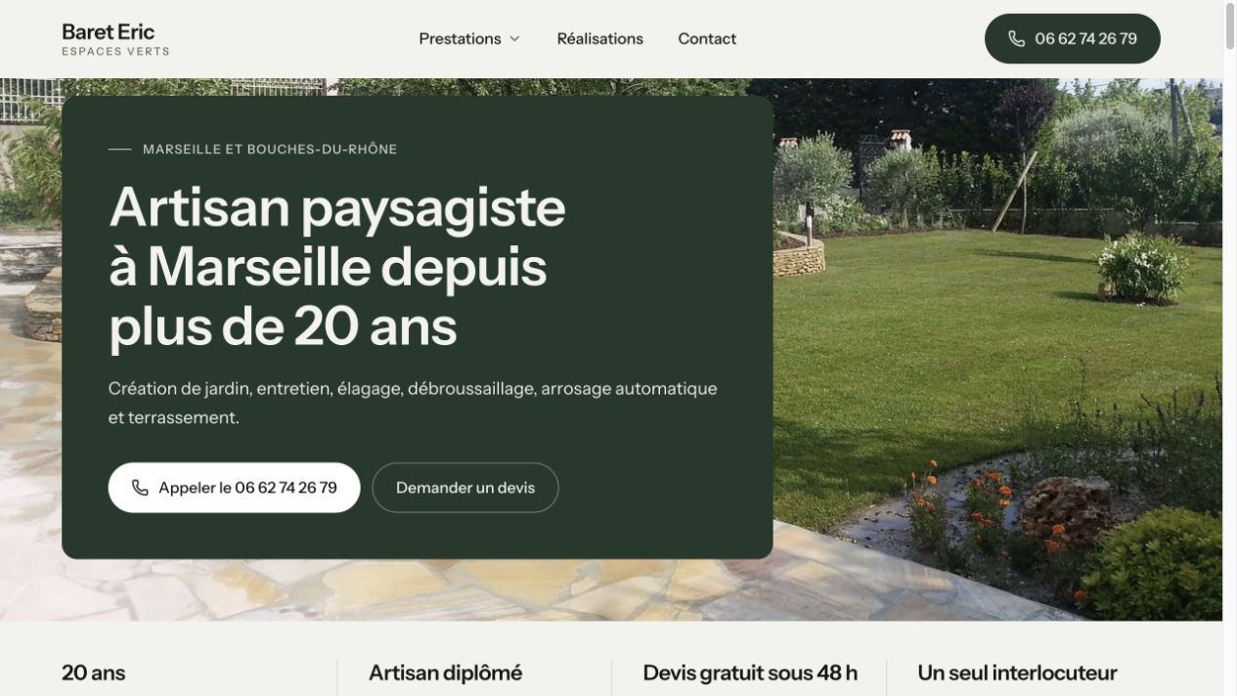This screenshot has height=696, width=1237.
Task: Click the phone icon in the header button
Action: pos(1017,39)
